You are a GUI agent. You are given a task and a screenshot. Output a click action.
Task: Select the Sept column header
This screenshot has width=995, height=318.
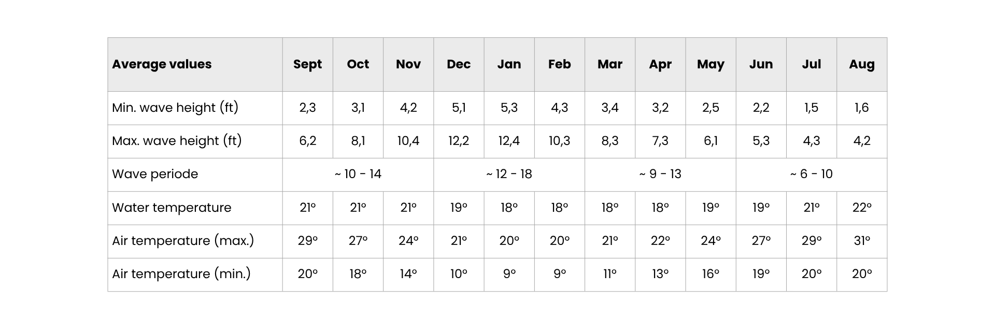pos(307,64)
